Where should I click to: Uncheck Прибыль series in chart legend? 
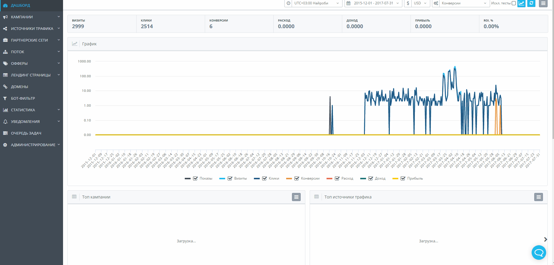[x=403, y=178]
